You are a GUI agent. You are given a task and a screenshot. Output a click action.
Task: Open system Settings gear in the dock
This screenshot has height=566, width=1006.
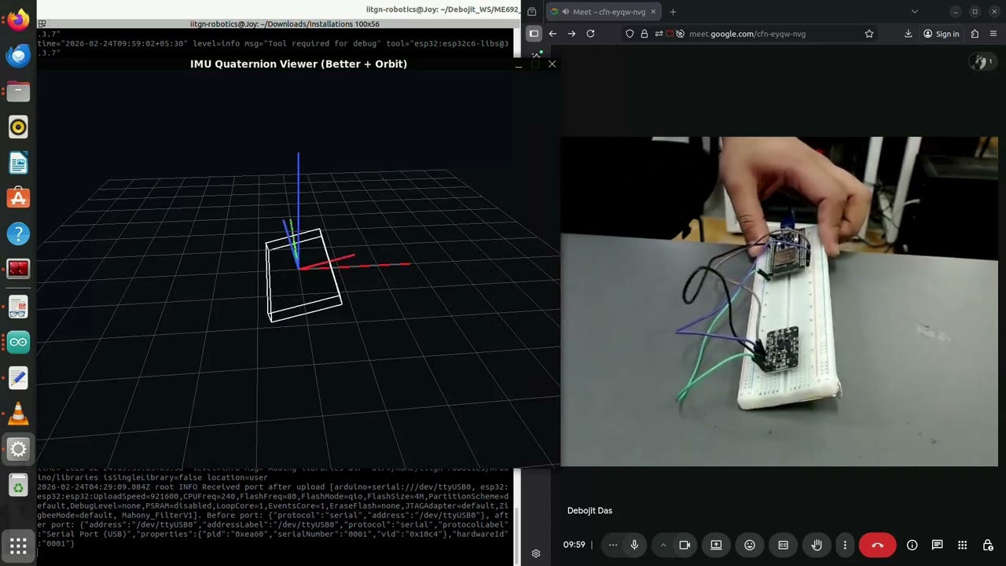pos(18,449)
